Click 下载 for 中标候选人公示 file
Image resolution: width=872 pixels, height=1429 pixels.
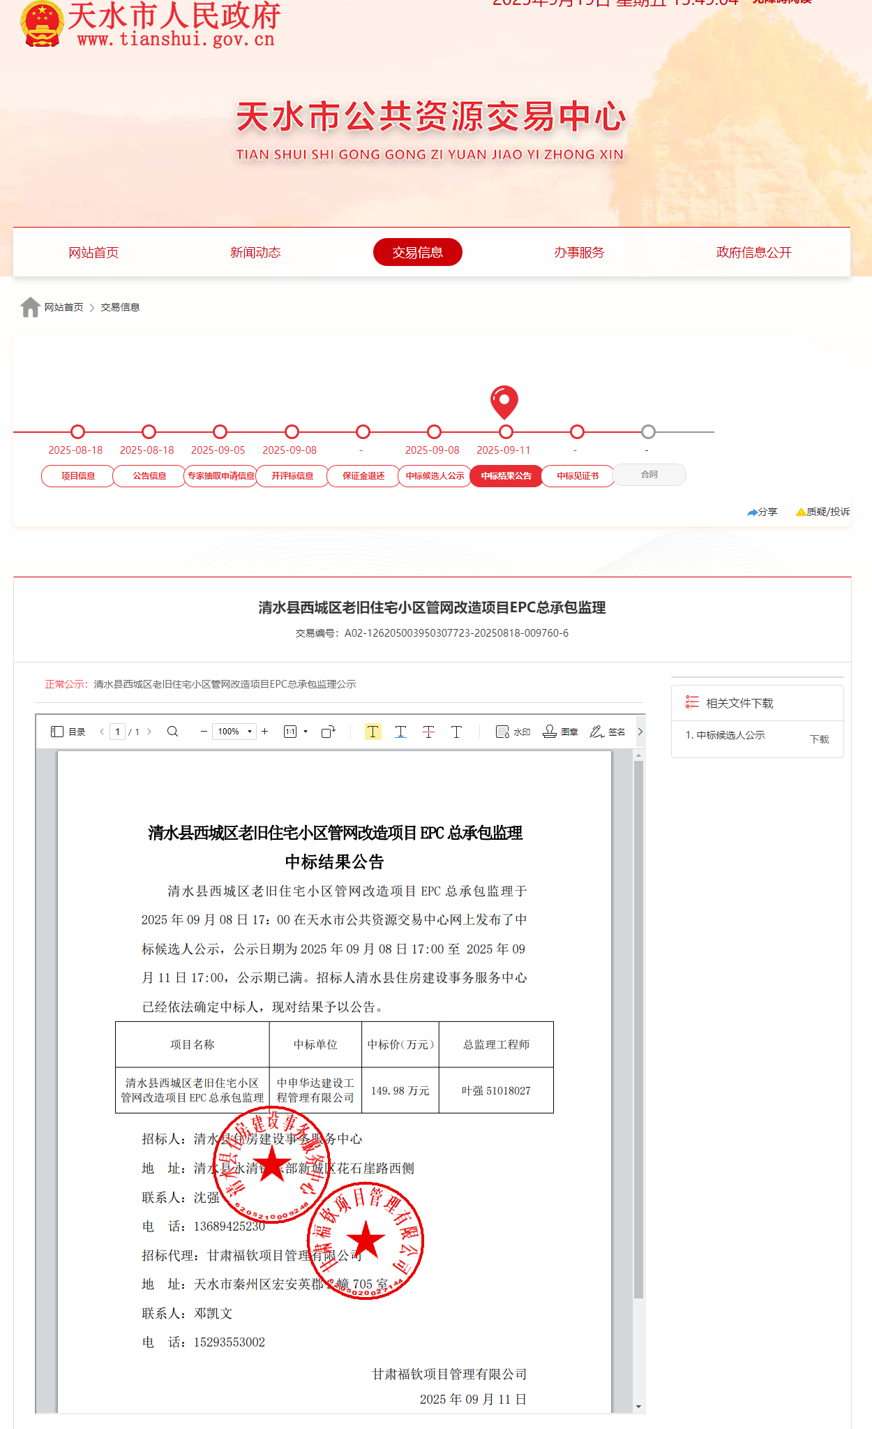[x=819, y=739]
